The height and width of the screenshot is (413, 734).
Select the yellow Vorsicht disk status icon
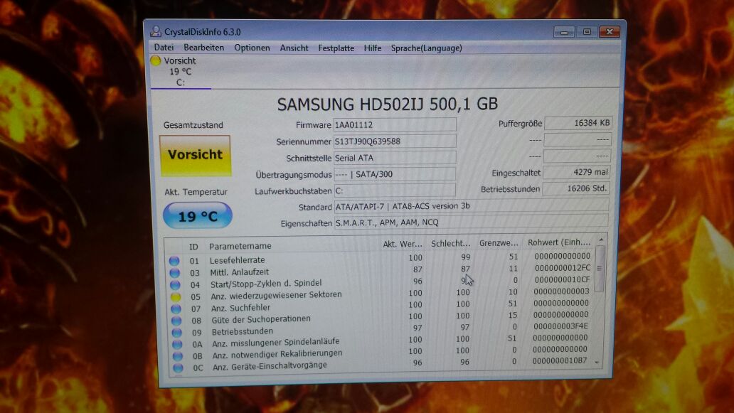coord(156,60)
